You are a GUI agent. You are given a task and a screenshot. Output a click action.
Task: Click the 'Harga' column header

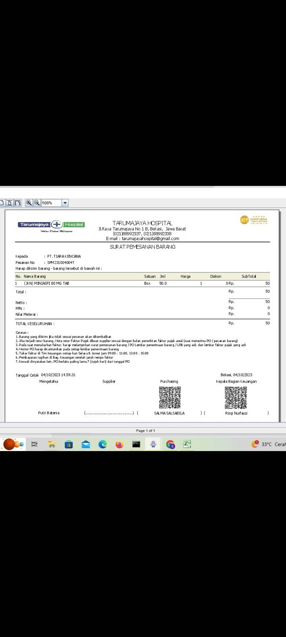(x=186, y=276)
